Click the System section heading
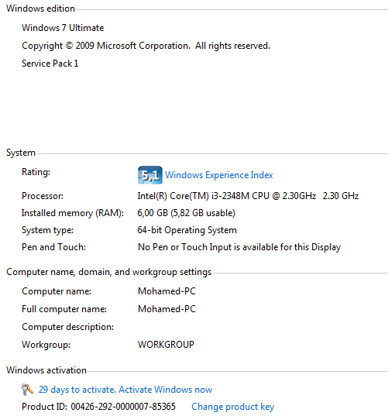Viewport: 388px width, 416px height. click(21, 153)
